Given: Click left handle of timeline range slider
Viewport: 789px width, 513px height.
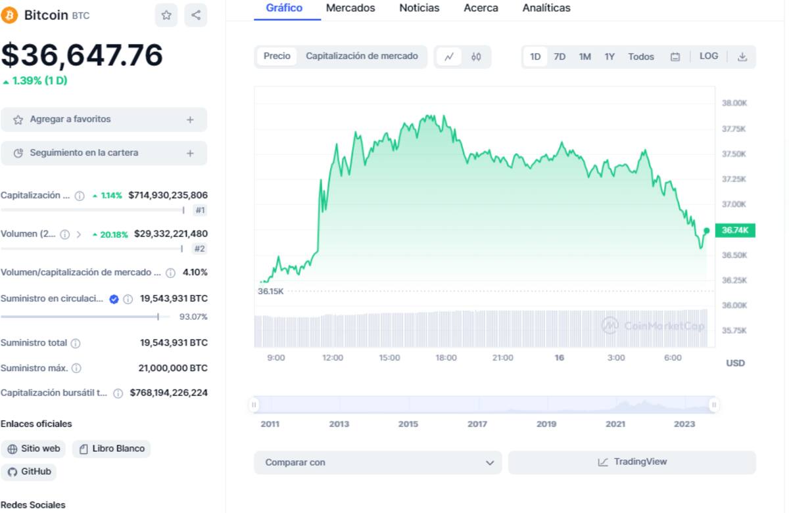Looking at the screenshot, I should coord(254,405).
